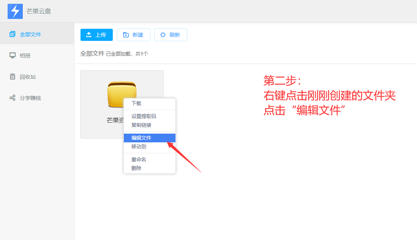The width and height of the screenshot is (417, 240).
Task: Click the new-folder icon on 新建 button
Action: pos(125,34)
